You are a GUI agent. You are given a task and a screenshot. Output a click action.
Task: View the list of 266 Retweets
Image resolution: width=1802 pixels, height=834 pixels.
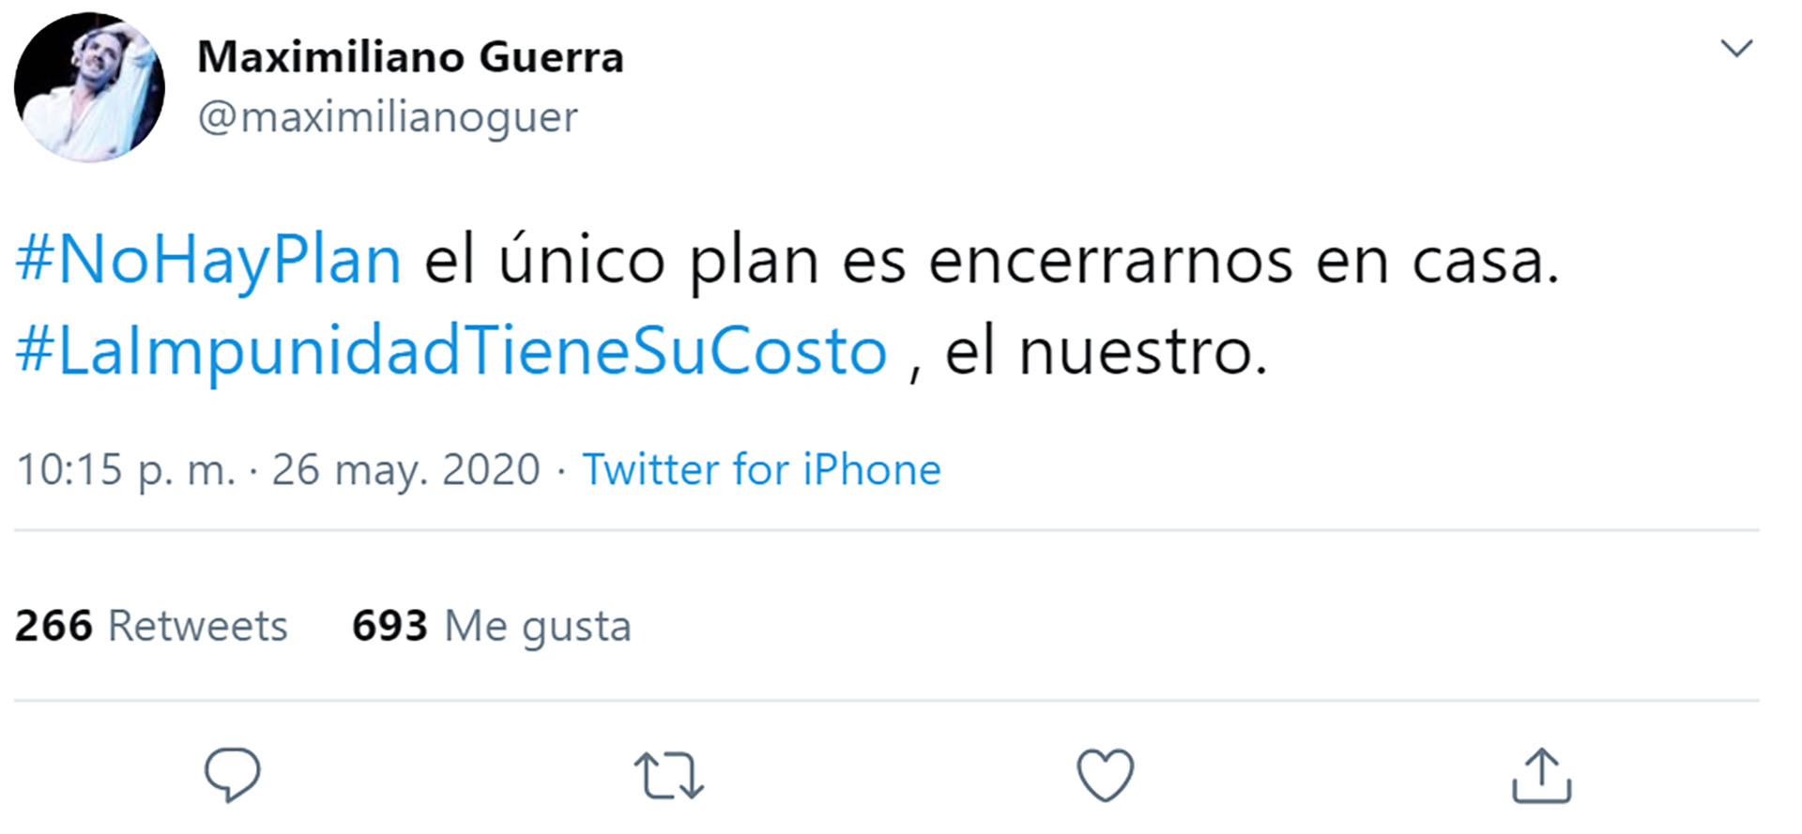pyautogui.click(x=151, y=626)
